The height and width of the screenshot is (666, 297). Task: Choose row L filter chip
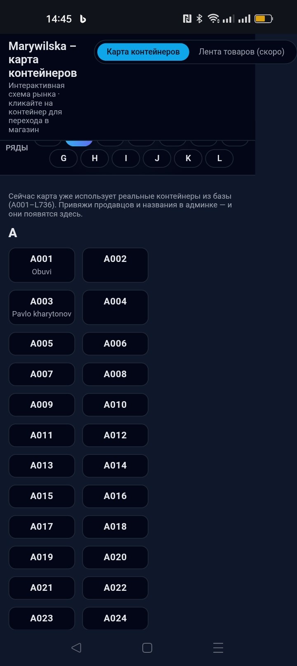[219, 158]
